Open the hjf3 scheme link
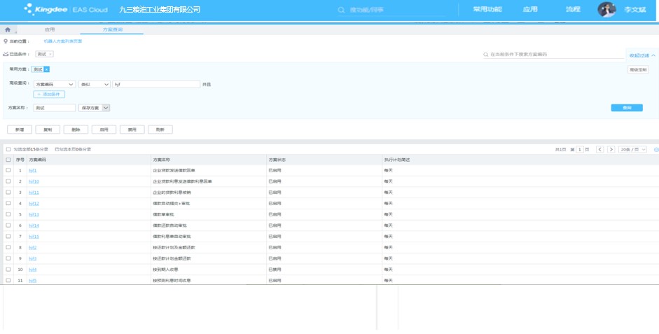 pyautogui.click(x=33, y=258)
